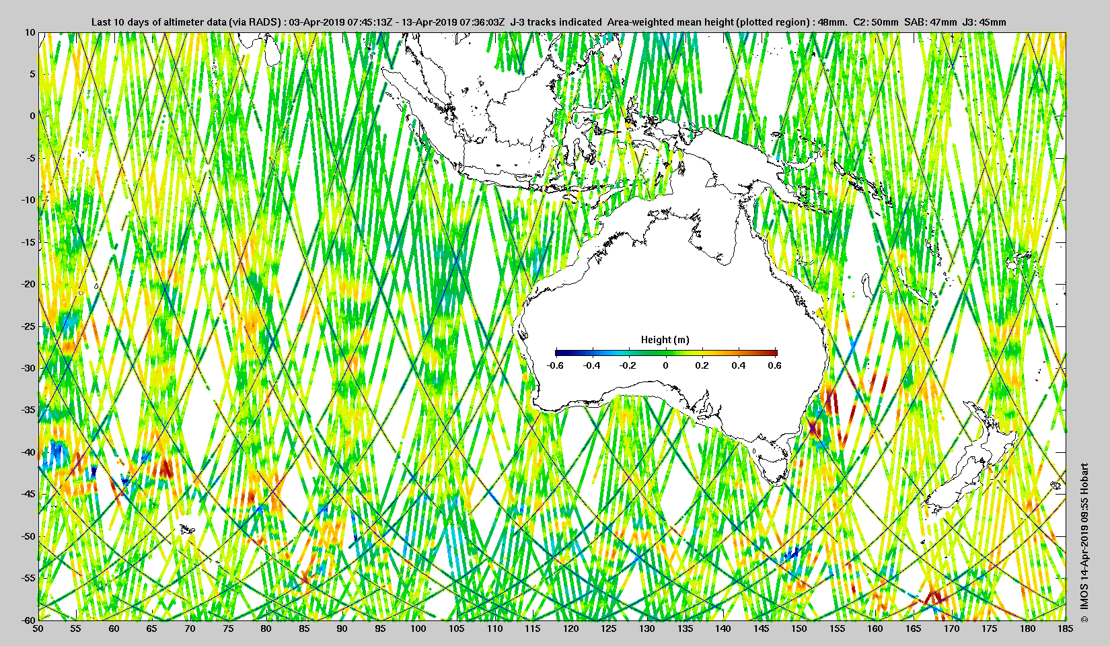
Task: Click the 'J3: 45mm' value in title
Action: pos(984,22)
